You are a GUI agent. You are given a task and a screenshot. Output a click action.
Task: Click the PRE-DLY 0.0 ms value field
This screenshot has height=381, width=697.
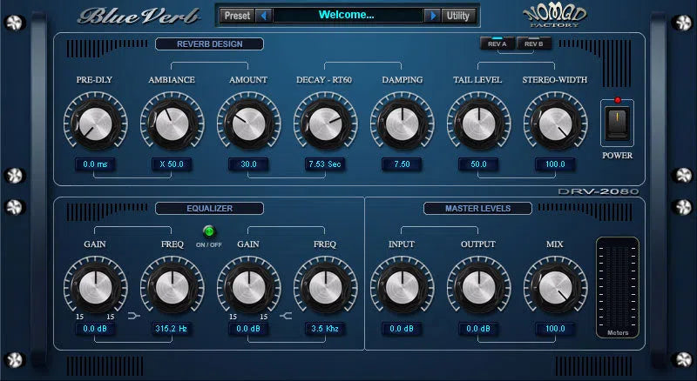94,164
